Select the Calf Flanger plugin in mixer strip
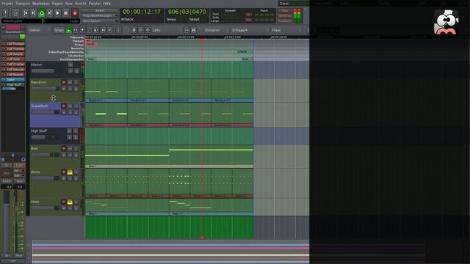The width and height of the screenshot is (470, 264). pyautogui.click(x=13, y=44)
